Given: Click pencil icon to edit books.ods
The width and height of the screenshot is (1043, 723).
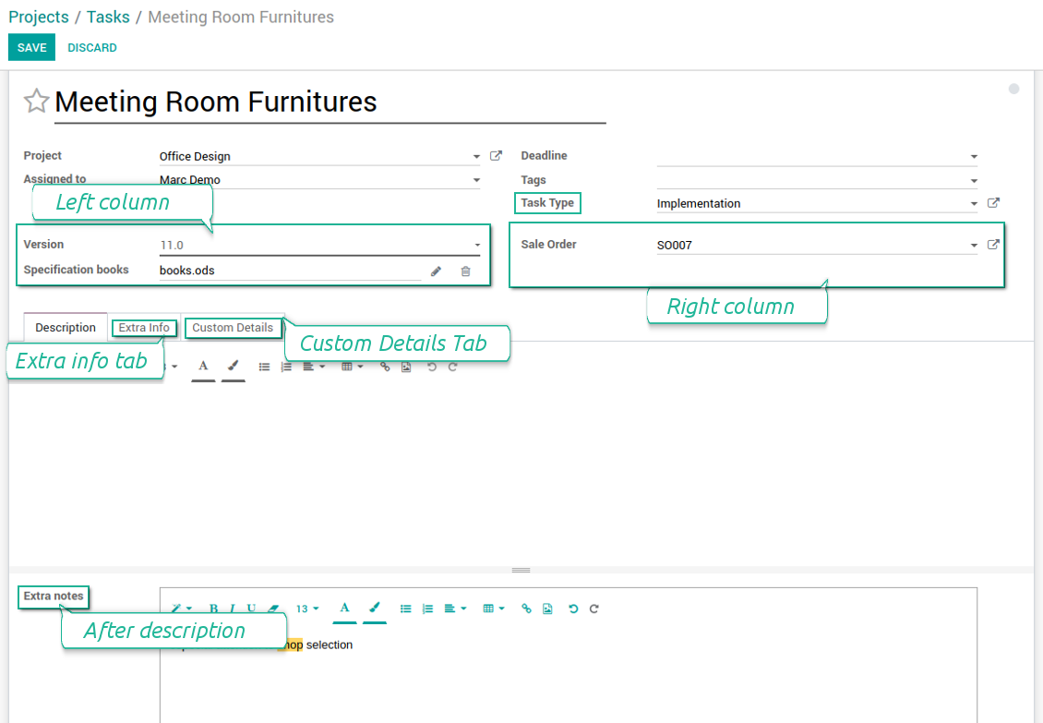Looking at the screenshot, I should coord(436,271).
